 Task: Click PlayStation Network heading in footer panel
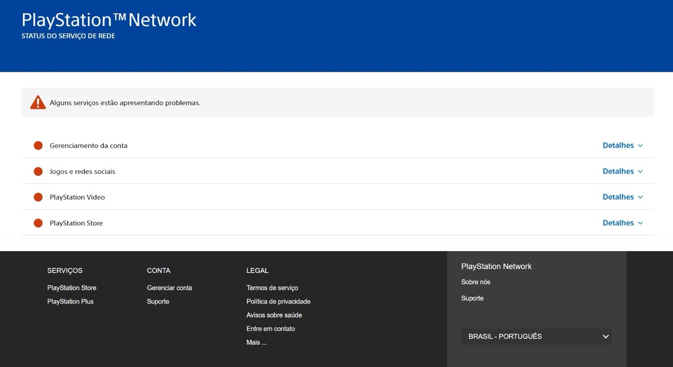pyautogui.click(x=496, y=266)
